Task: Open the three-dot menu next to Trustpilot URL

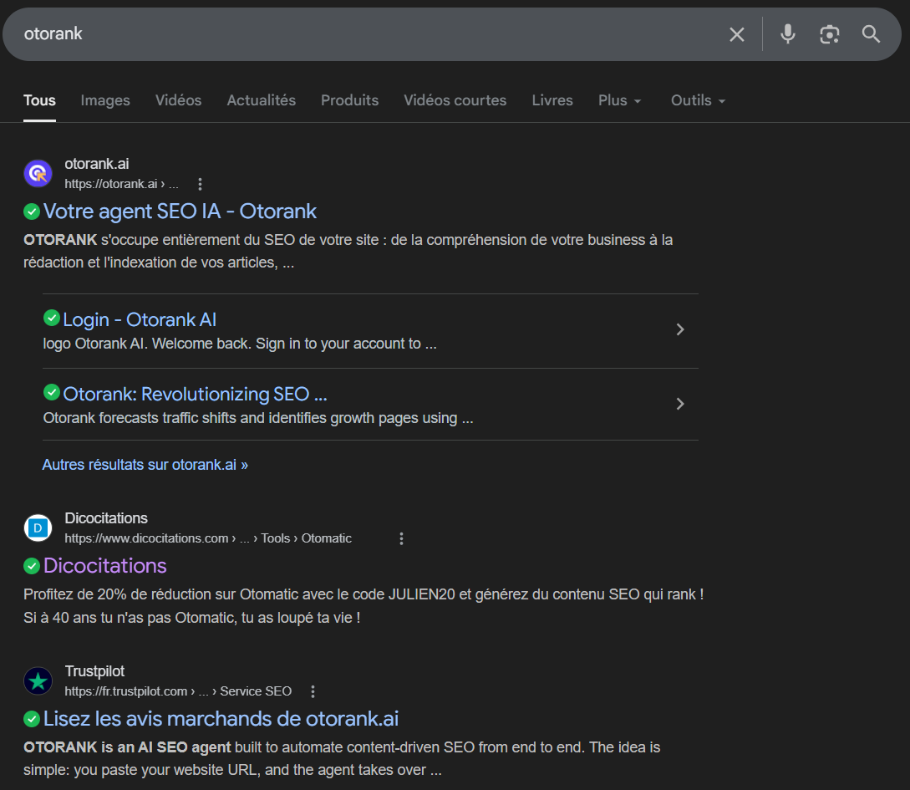Action: 313,691
